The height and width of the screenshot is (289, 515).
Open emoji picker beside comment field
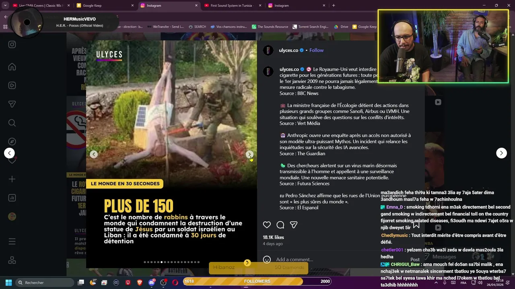click(x=267, y=259)
